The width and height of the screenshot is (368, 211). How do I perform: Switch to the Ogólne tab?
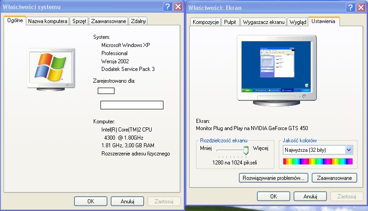(15, 20)
